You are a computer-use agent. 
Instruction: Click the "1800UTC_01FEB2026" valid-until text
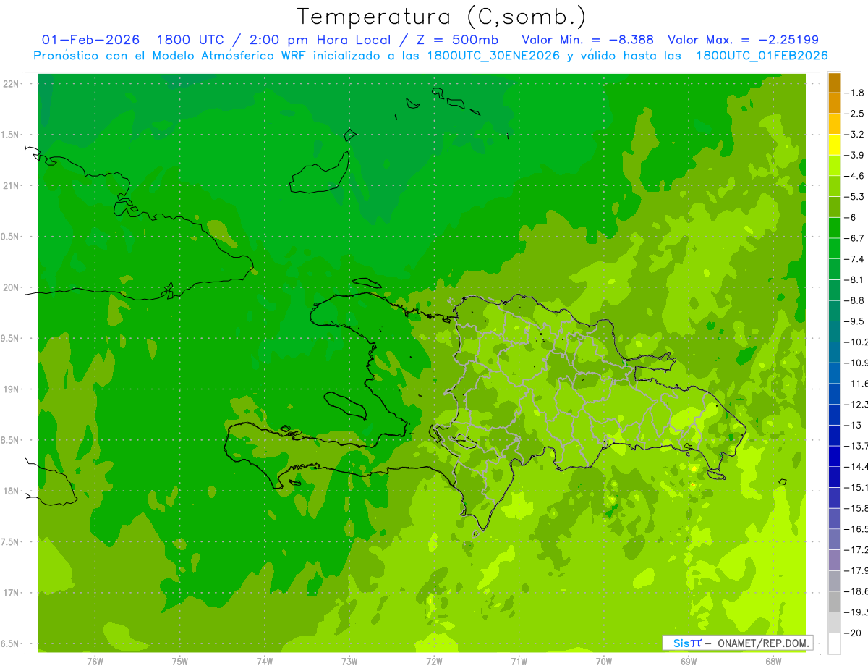[761, 56]
